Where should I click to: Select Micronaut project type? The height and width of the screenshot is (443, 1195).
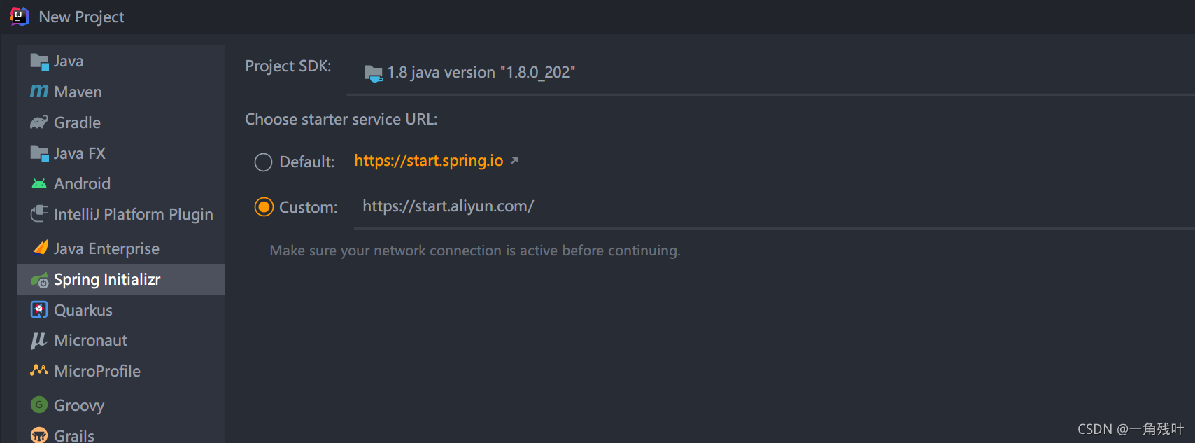(x=121, y=340)
